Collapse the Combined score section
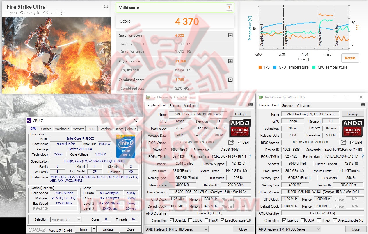The height and width of the screenshot is (234, 368). (230, 80)
